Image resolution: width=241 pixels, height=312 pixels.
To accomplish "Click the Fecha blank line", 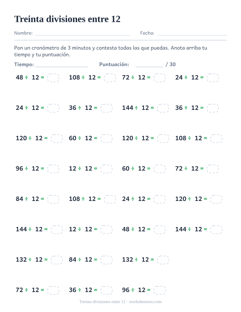I will 192,35.
